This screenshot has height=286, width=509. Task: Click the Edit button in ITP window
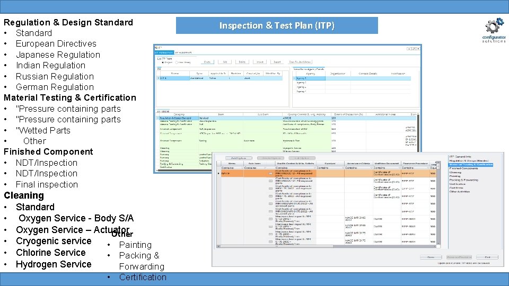coord(225,62)
